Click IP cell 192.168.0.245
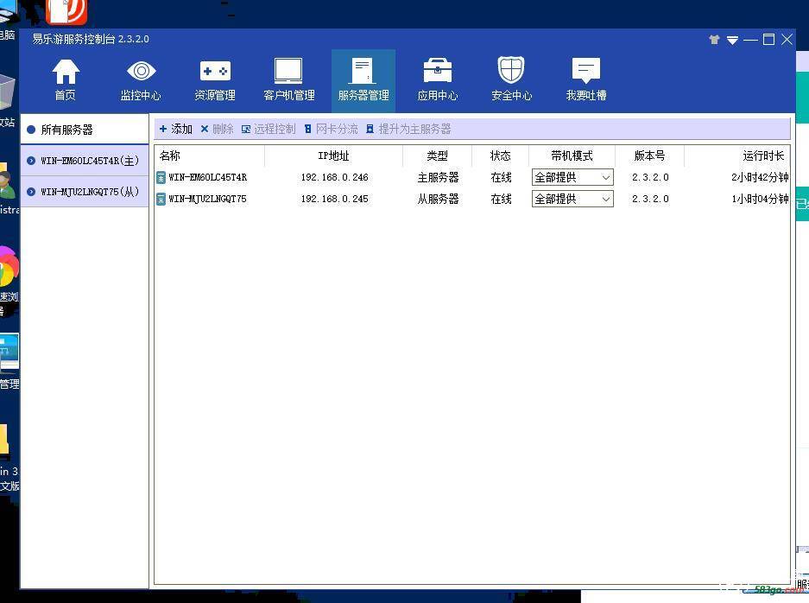The image size is (809, 603). point(334,199)
